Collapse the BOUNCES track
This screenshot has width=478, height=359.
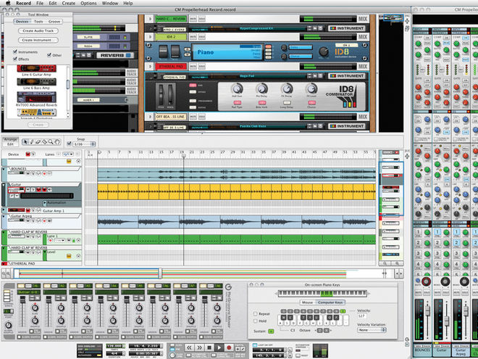coord(4,169)
